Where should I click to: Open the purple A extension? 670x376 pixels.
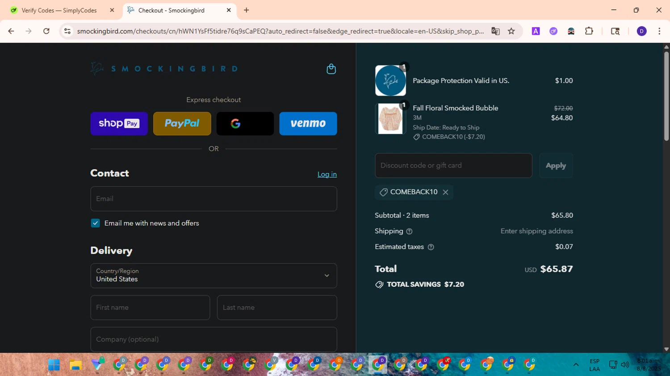click(536, 31)
